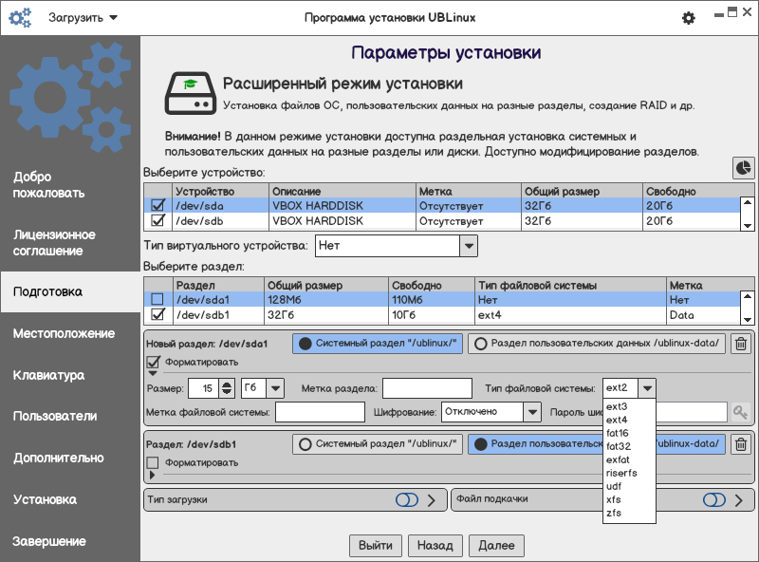Select xfs in the filesystem list
This screenshot has height=562, width=759.
[x=613, y=499]
